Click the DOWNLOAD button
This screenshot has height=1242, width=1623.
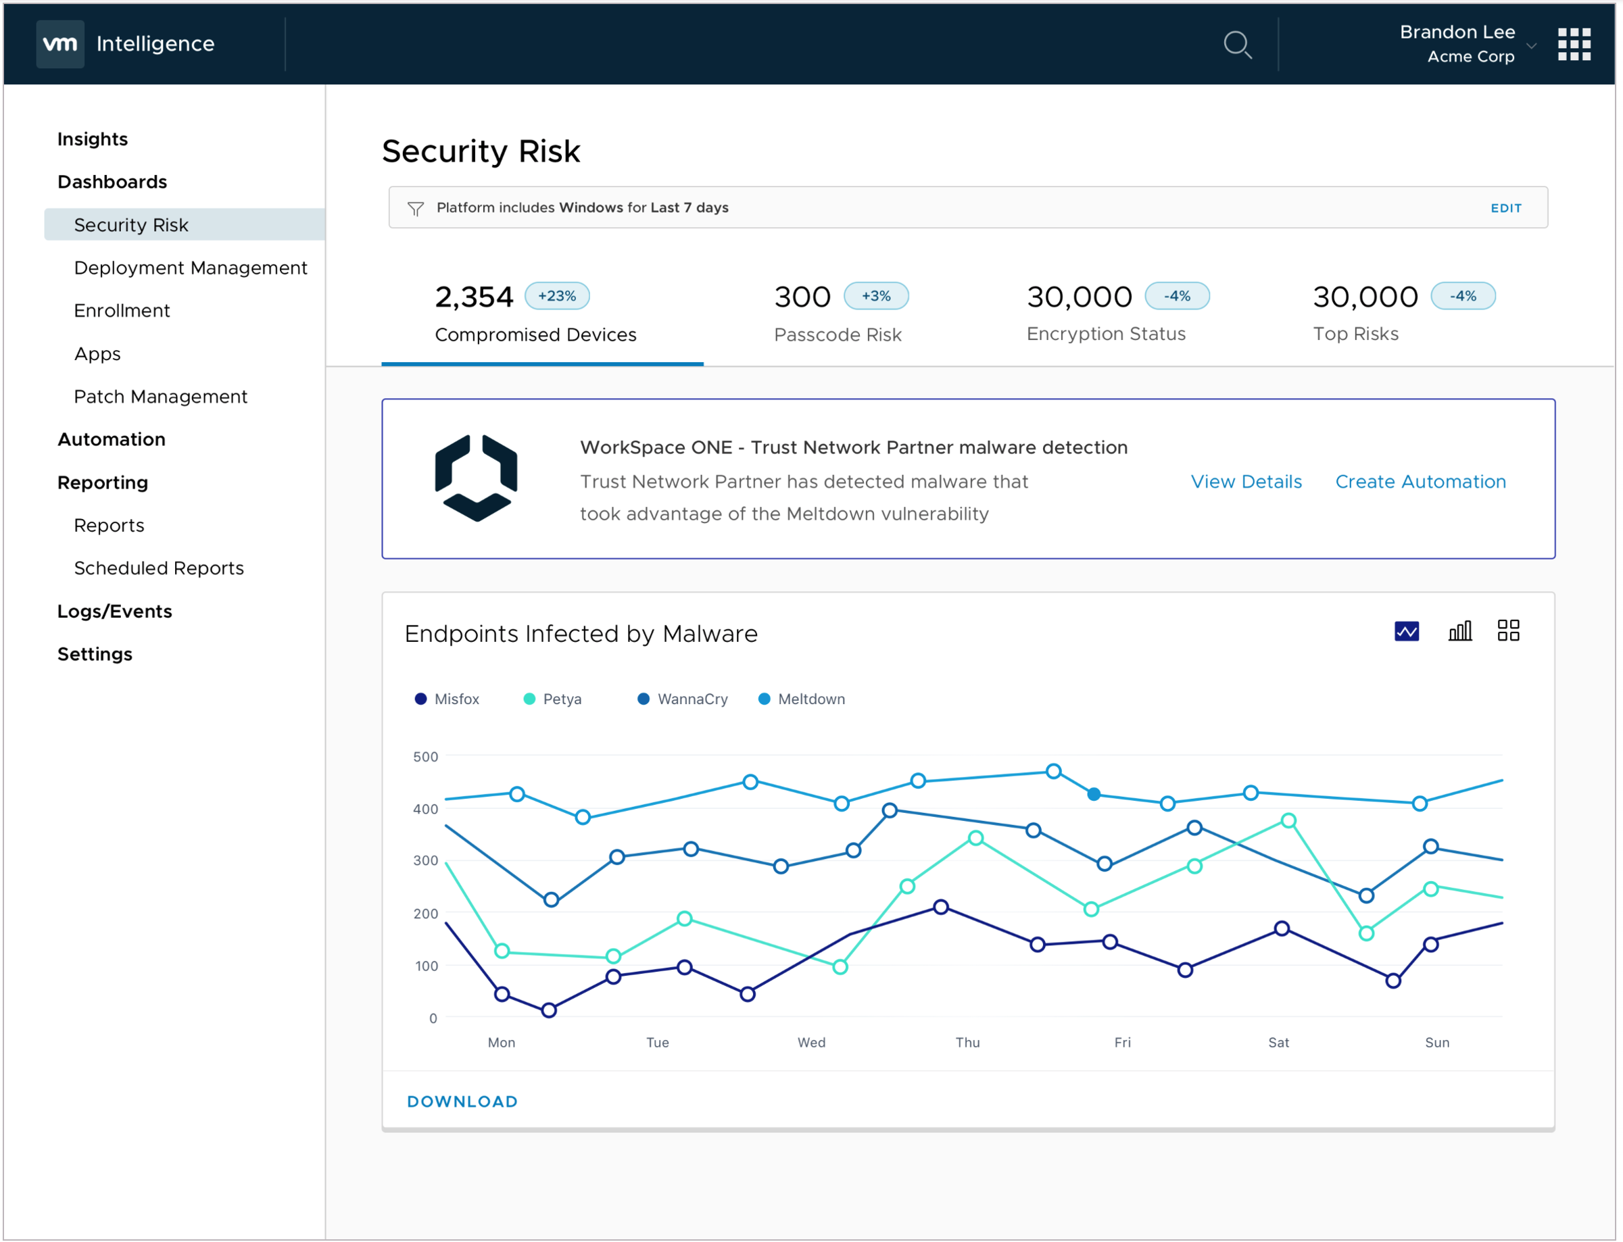[x=462, y=1101]
